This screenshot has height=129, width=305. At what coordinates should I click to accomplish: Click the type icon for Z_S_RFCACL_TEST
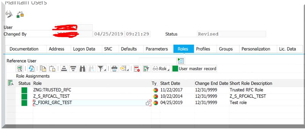click(156, 97)
